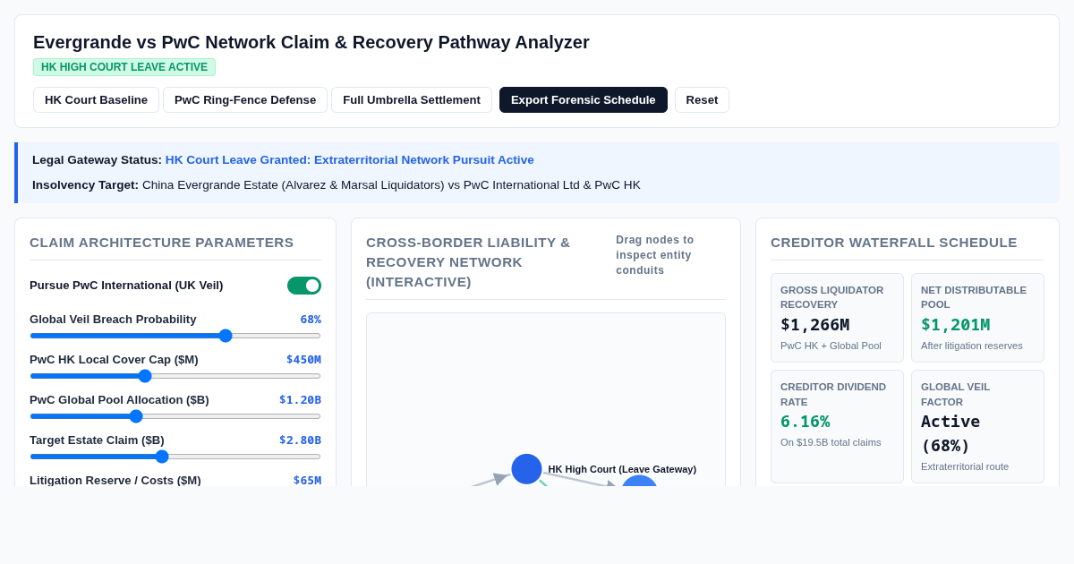
Task: Click the Drag nodes to inspect hint
Action: 655,255
